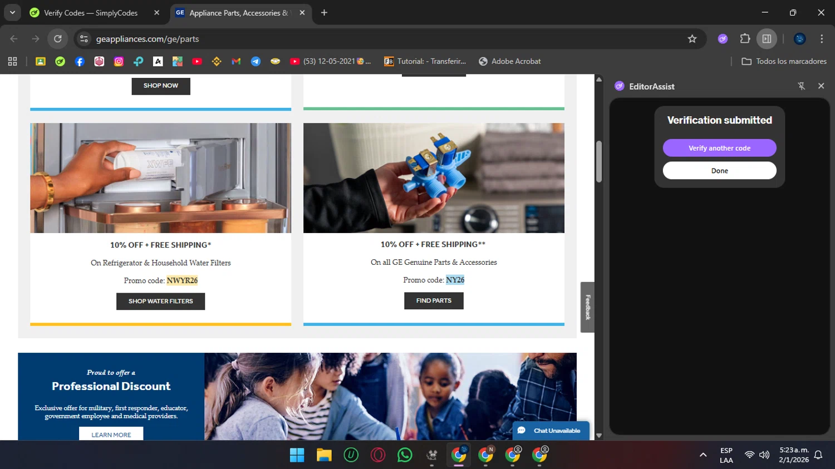Screen dimensions: 835x469
Task: Open the Binance bookmark
Action: click(217, 61)
